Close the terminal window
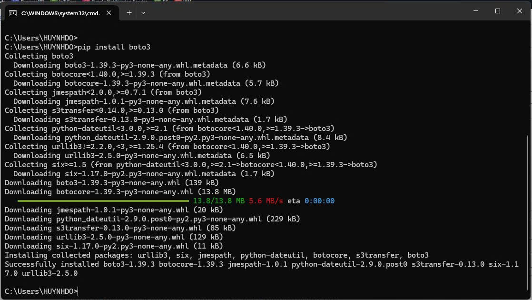This screenshot has width=532, height=300. [520, 11]
